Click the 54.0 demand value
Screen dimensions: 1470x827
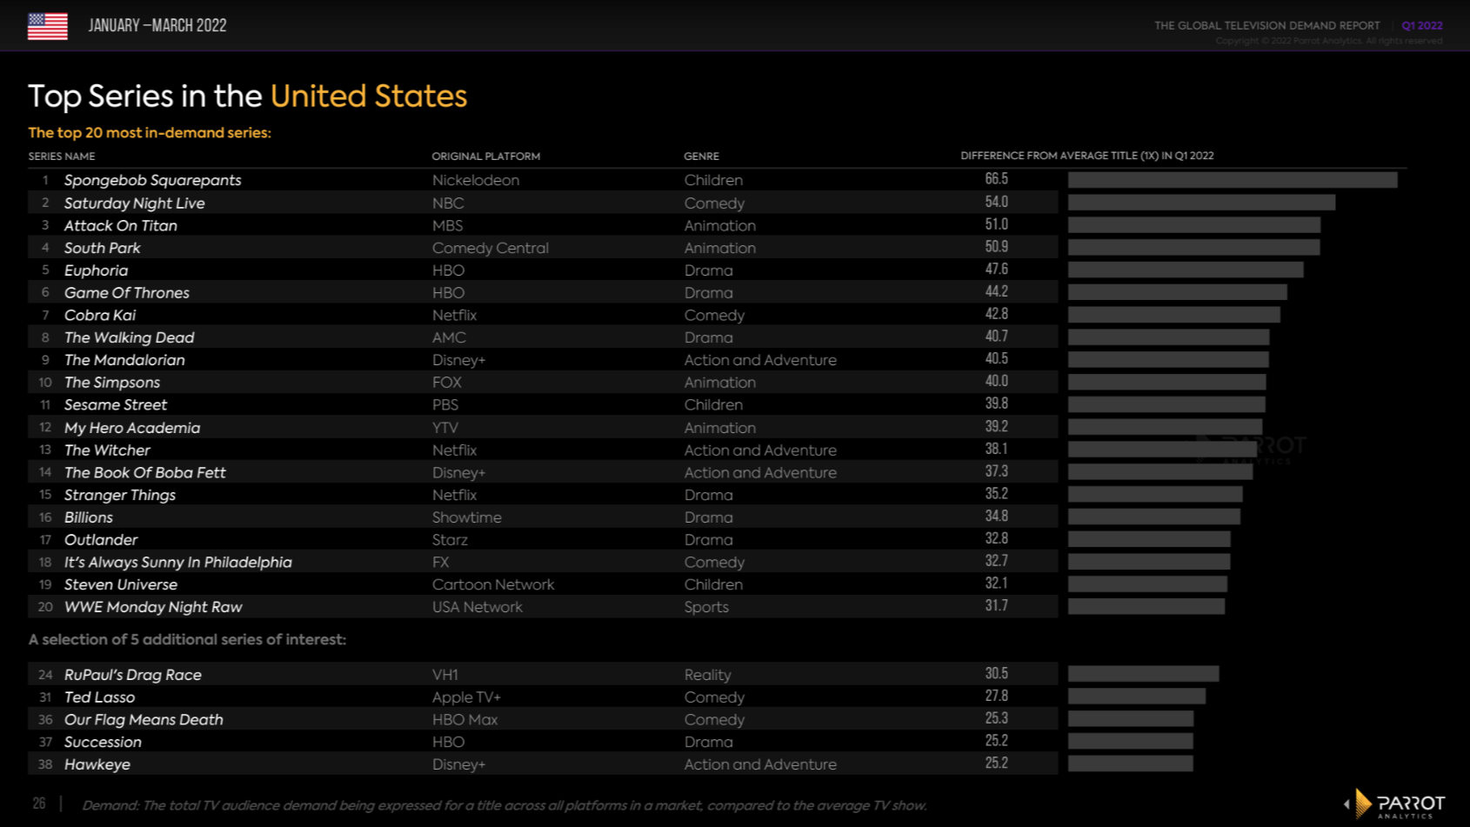click(997, 202)
